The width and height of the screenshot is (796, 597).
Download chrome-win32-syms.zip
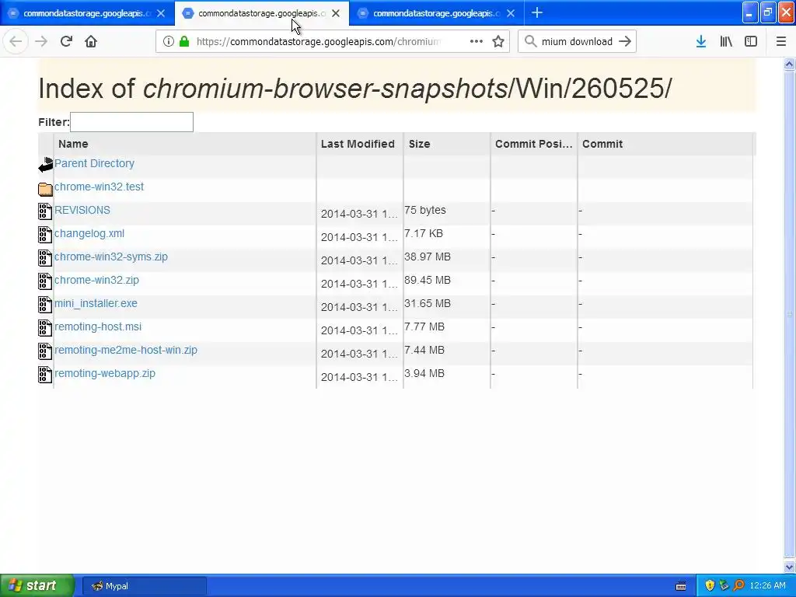(x=111, y=257)
